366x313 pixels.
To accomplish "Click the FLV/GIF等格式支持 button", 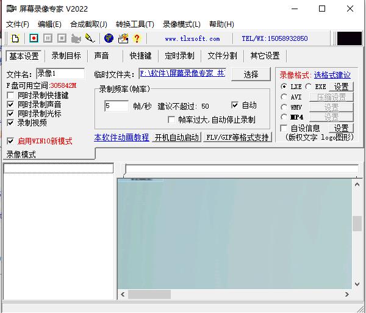I will tap(237, 137).
